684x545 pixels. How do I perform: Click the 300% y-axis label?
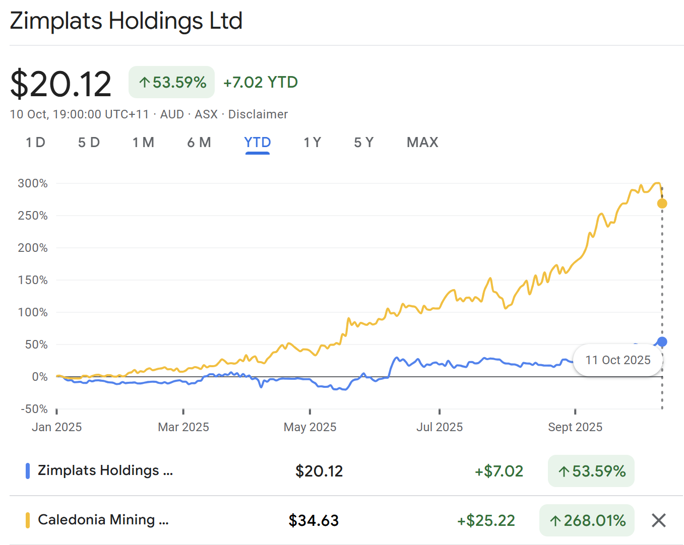point(33,183)
